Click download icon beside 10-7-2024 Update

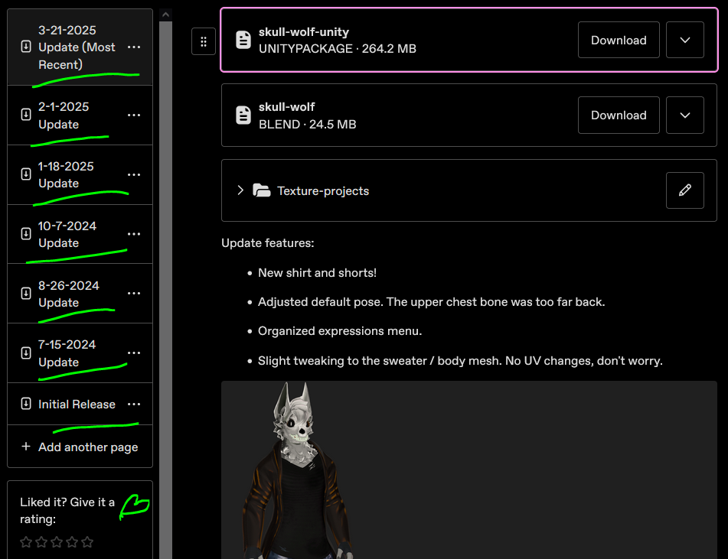(26, 233)
